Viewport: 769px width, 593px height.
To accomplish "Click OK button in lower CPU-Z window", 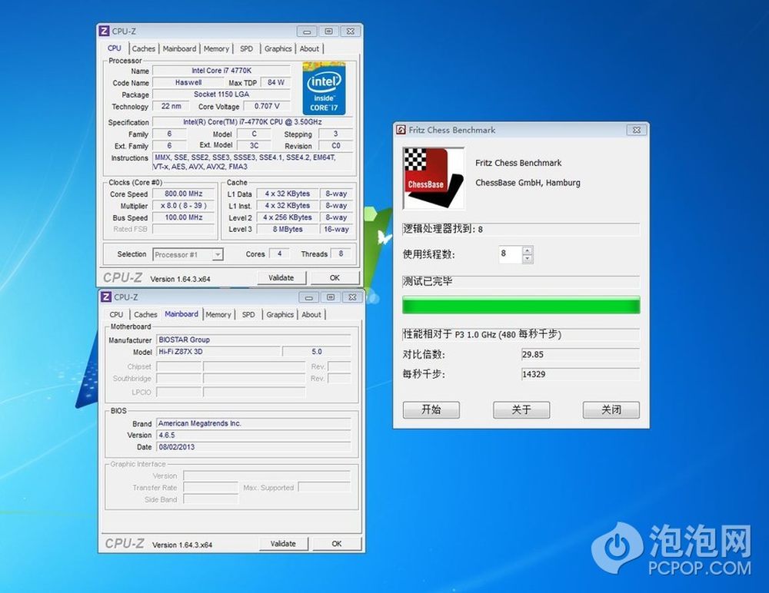I will click(x=337, y=544).
